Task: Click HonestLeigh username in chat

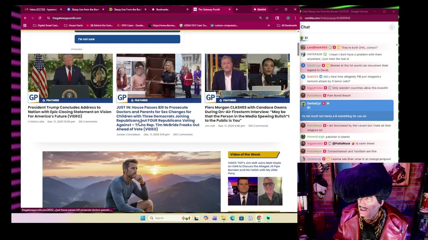Action: pyautogui.click(x=316, y=137)
